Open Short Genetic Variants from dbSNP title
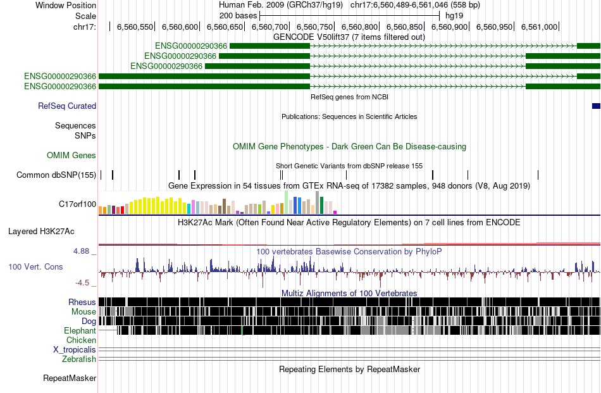The image size is (601, 393). click(349, 166)
